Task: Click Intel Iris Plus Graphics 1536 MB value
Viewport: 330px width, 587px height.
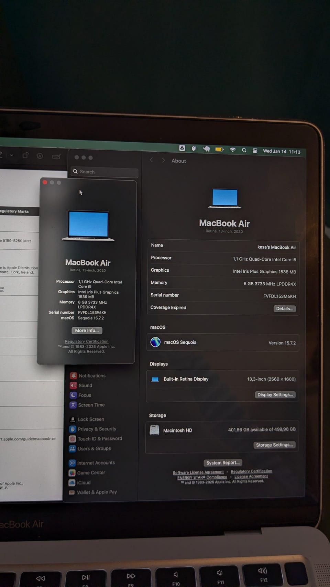Action: [264, 271]
